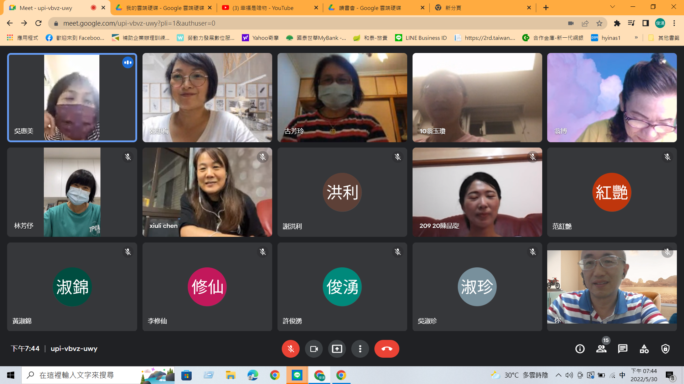Expand the hidden bookmarks chevron
The image size is (684, 384).
pos(636,38)
